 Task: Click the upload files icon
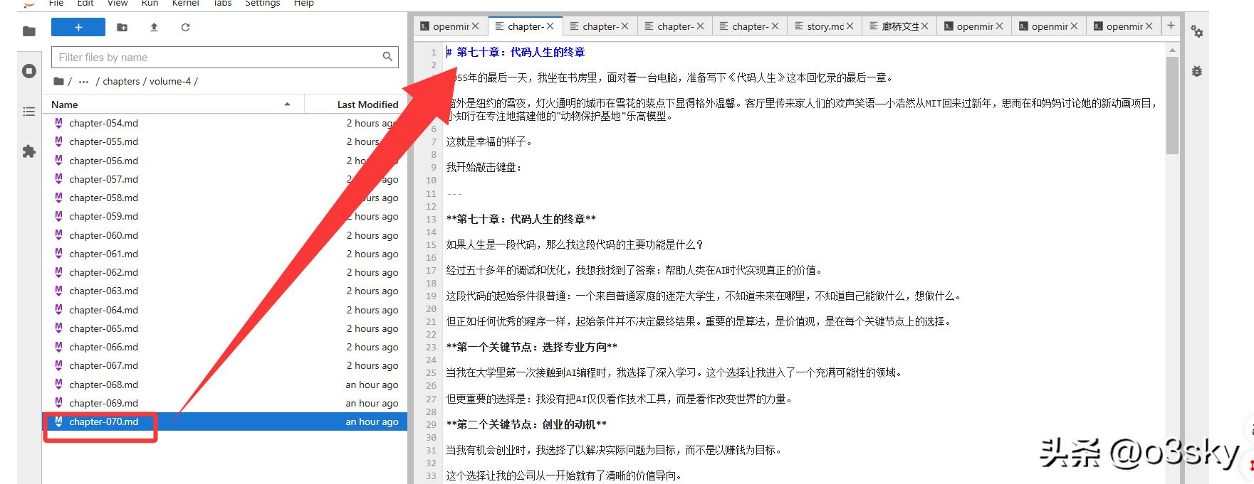click(x=154, y=28)
